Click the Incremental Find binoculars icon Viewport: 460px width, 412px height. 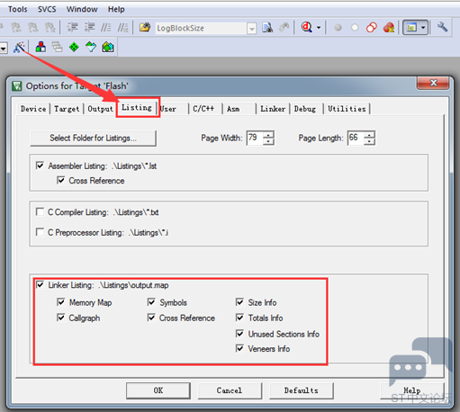pos(284,28)
